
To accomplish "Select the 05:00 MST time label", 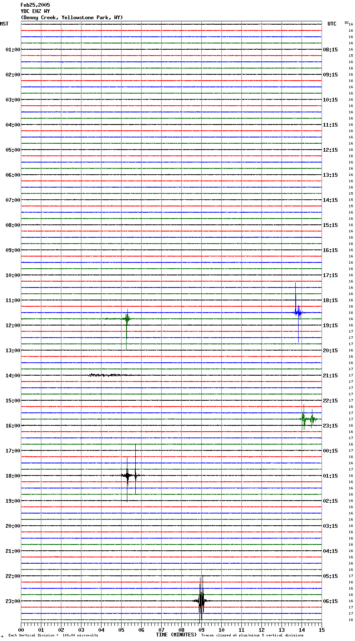I will tap(13, 150).
